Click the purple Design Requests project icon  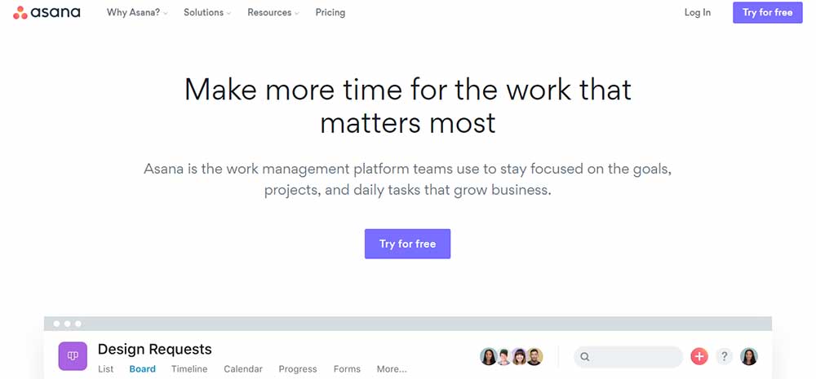coord(73,355)
